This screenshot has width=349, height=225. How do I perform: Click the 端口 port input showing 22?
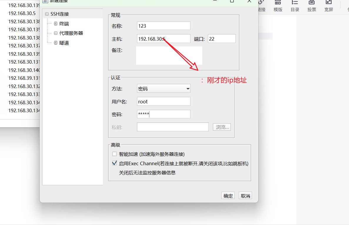[222, 38]
